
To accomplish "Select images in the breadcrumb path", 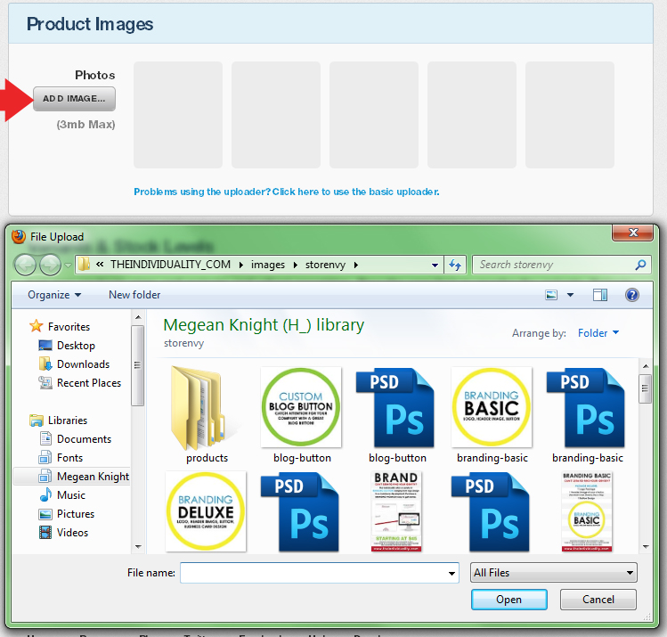I will (x=267, y=265).
